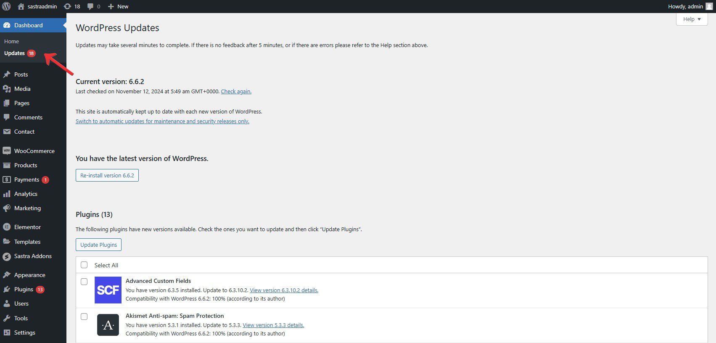
Task: Click the Akismet plugin logo
Action: [108, 325]
